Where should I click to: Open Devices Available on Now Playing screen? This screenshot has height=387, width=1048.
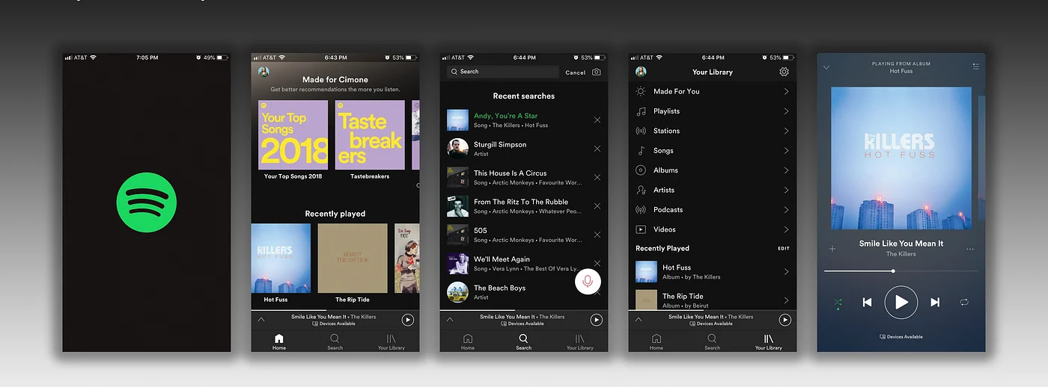point(901,337)
